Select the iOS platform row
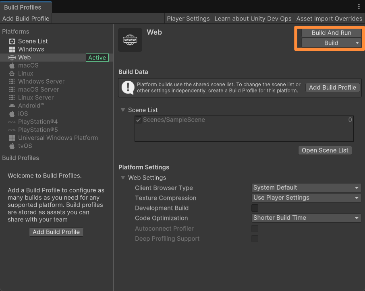This screenshot has width=365, height=291. coord(56,114)
